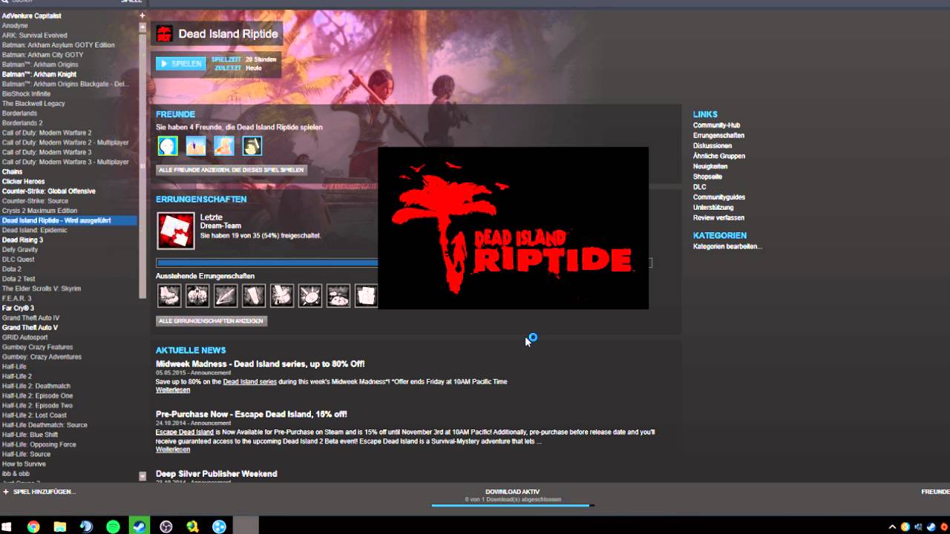Open OBS from the taskbar
Viewport: 950px width, 534px height.
[x=166, y=527]
